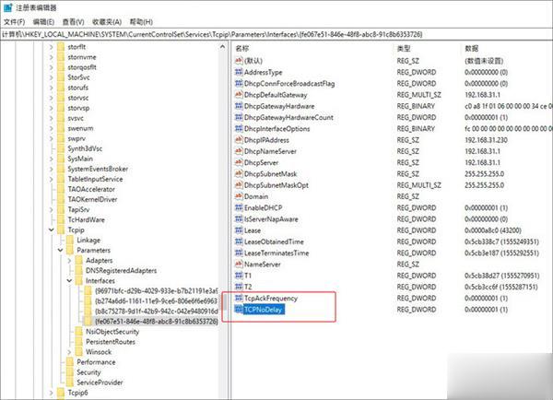Click the Domain string value icon
The height and width of the screenshot is (400, 553).
[x=239, y=196]
